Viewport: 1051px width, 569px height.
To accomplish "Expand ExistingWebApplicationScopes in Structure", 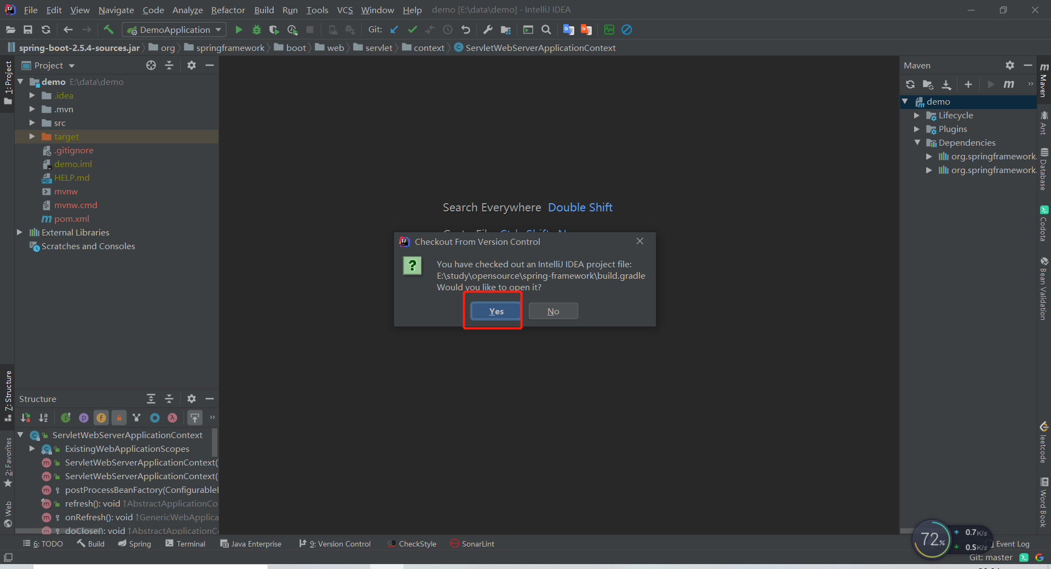I will 32,449.
